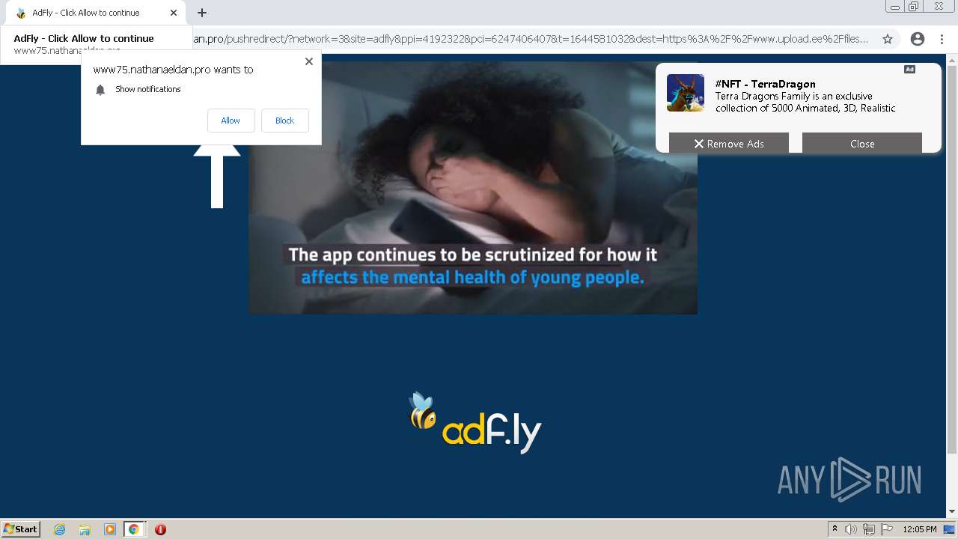Click the #NFT - TerraDragon ad title
The height and width of the screenshot is (539, 958).
click(765, 84)
